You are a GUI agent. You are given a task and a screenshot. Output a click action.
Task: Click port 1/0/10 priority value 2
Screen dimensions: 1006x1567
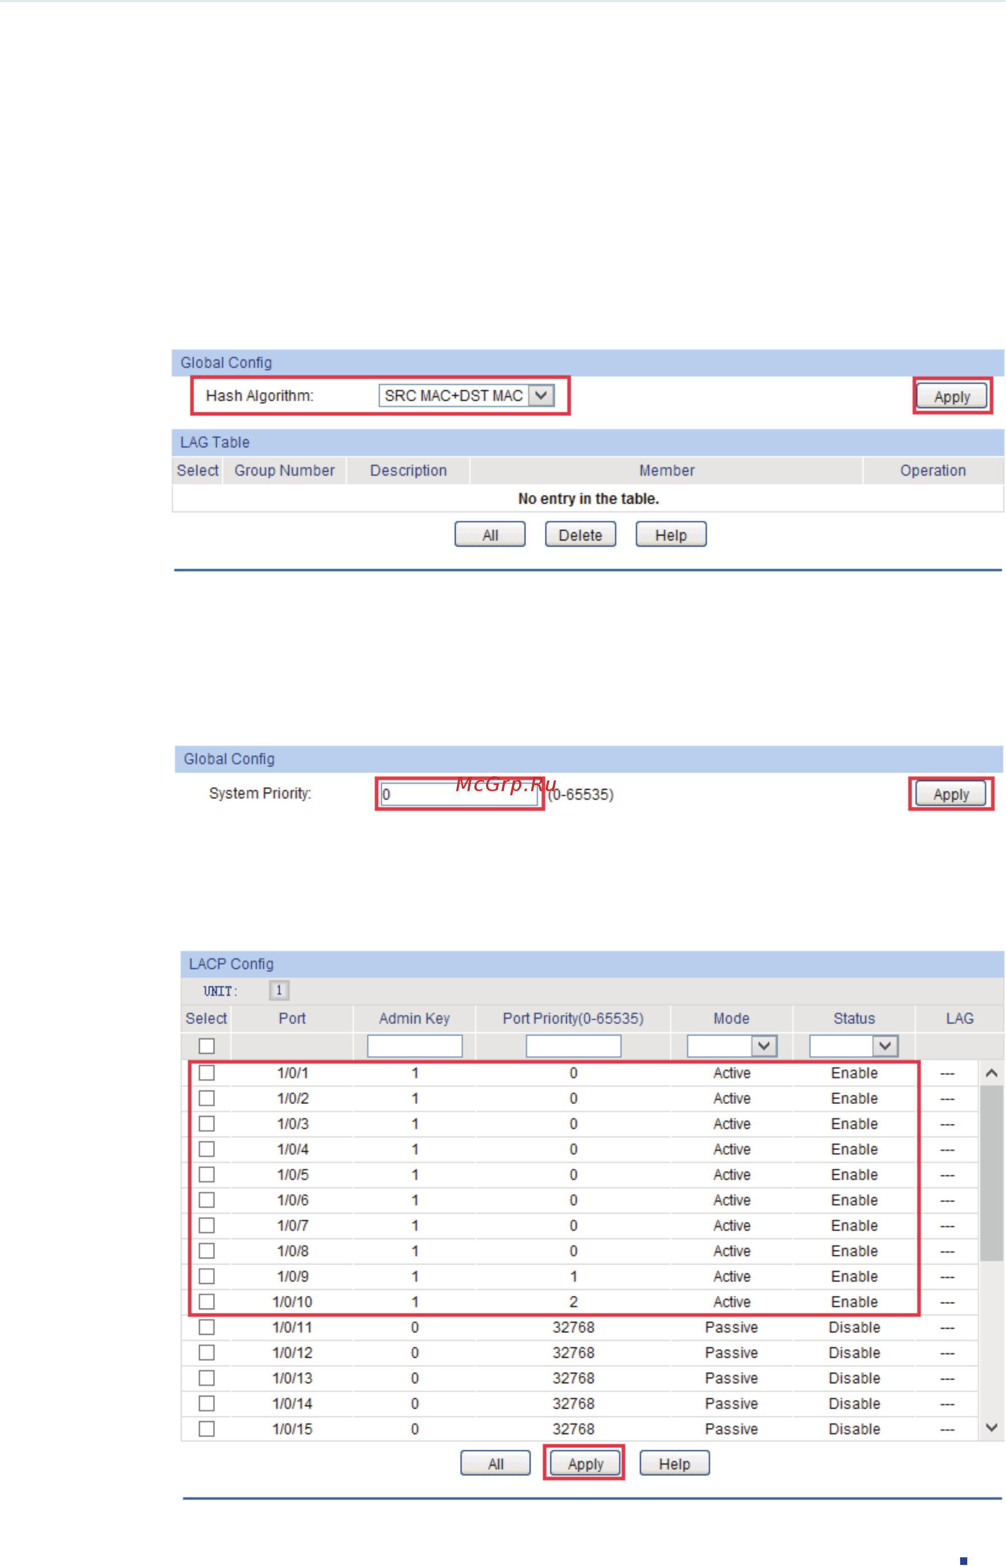573,1302
